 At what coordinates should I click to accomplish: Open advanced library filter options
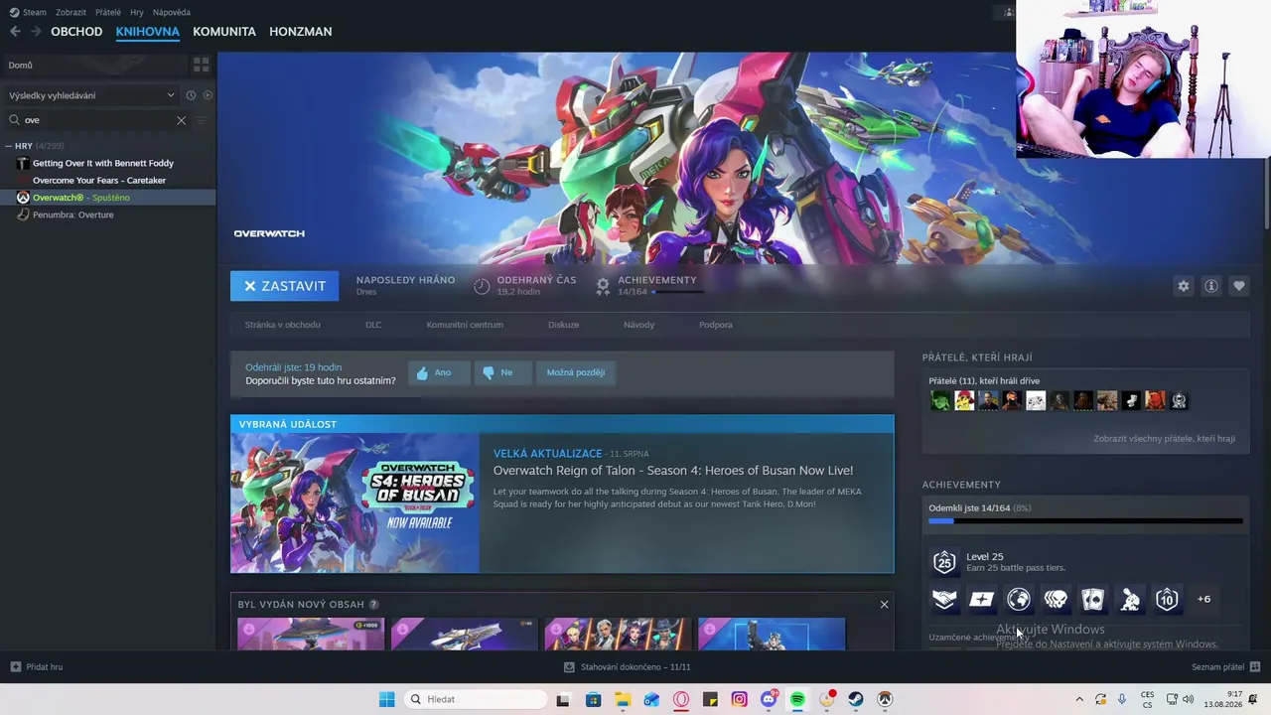pos(202,120)
